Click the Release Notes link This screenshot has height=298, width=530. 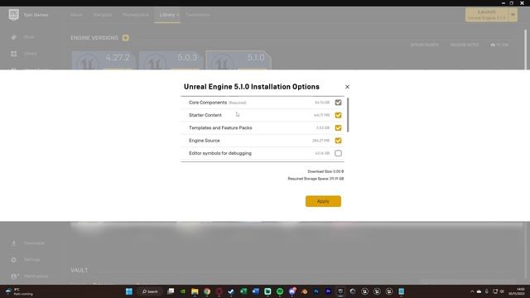point(465,45)
